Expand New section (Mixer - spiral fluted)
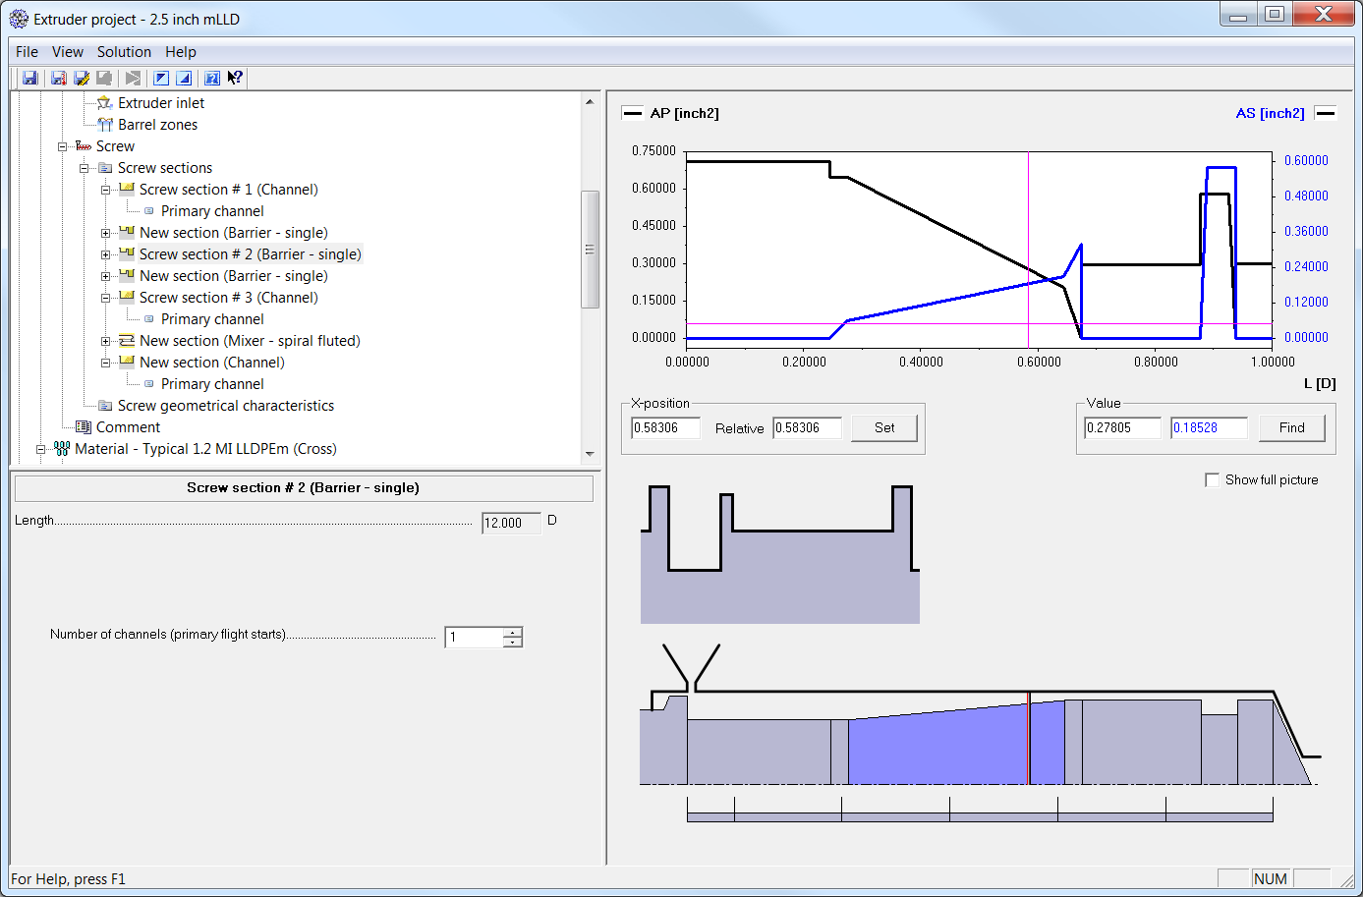1363x897 pixels. coord(105,341)
